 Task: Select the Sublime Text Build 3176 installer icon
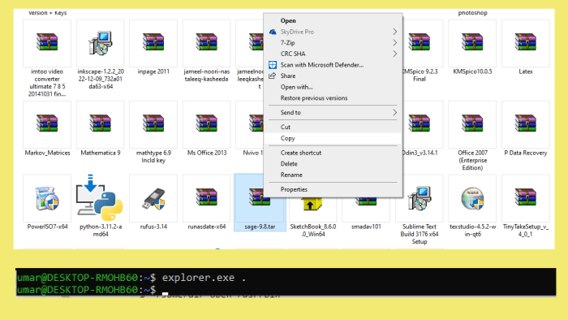tap(420, 199)
